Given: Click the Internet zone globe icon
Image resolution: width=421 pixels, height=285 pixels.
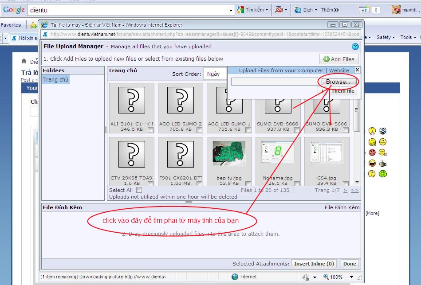Looking at the screenshot, I should click(235, 277).
